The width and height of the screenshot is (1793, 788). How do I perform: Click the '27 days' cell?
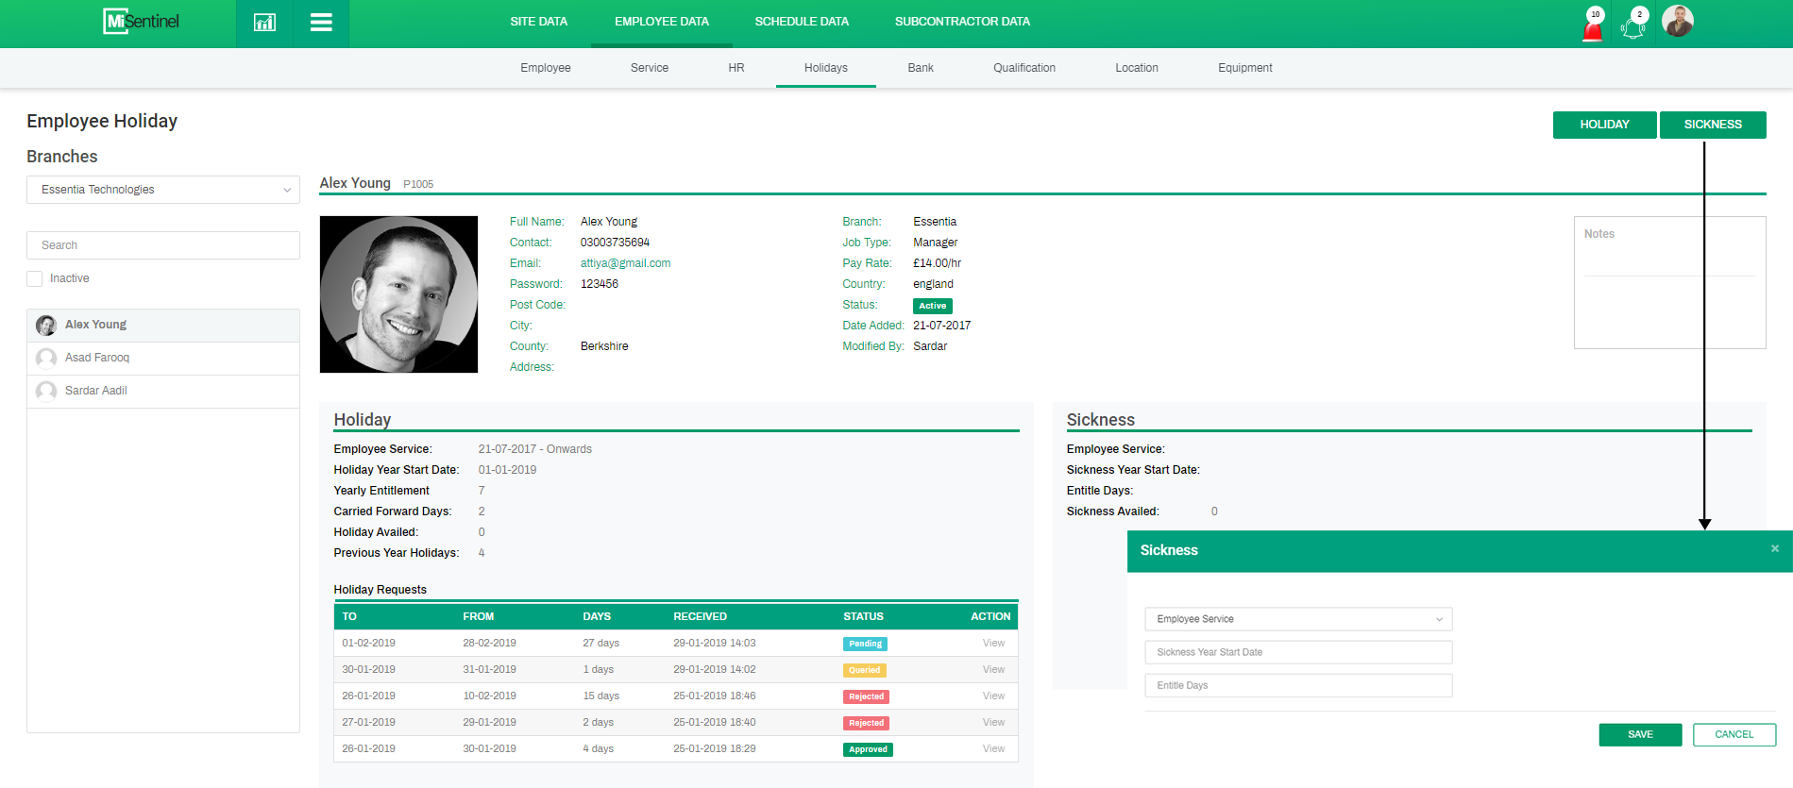[600, 643]
